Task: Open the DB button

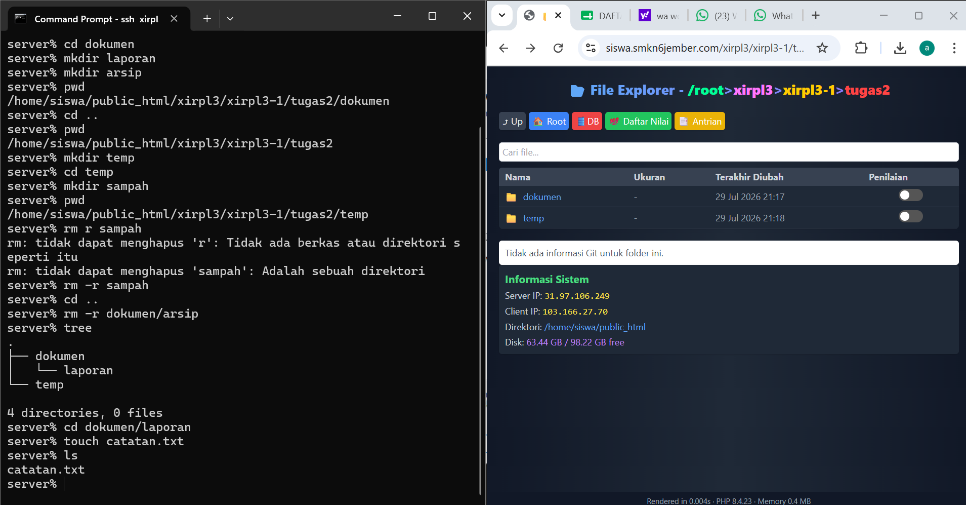Action: 587,122
